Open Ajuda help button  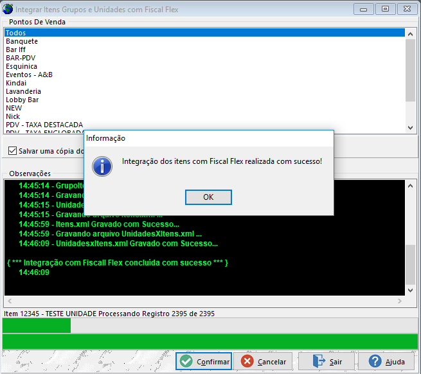tap(386, 361)
